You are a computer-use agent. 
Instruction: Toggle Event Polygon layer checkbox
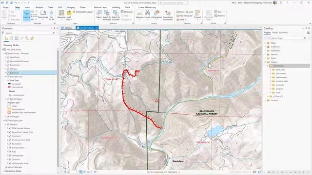point(8,99)
